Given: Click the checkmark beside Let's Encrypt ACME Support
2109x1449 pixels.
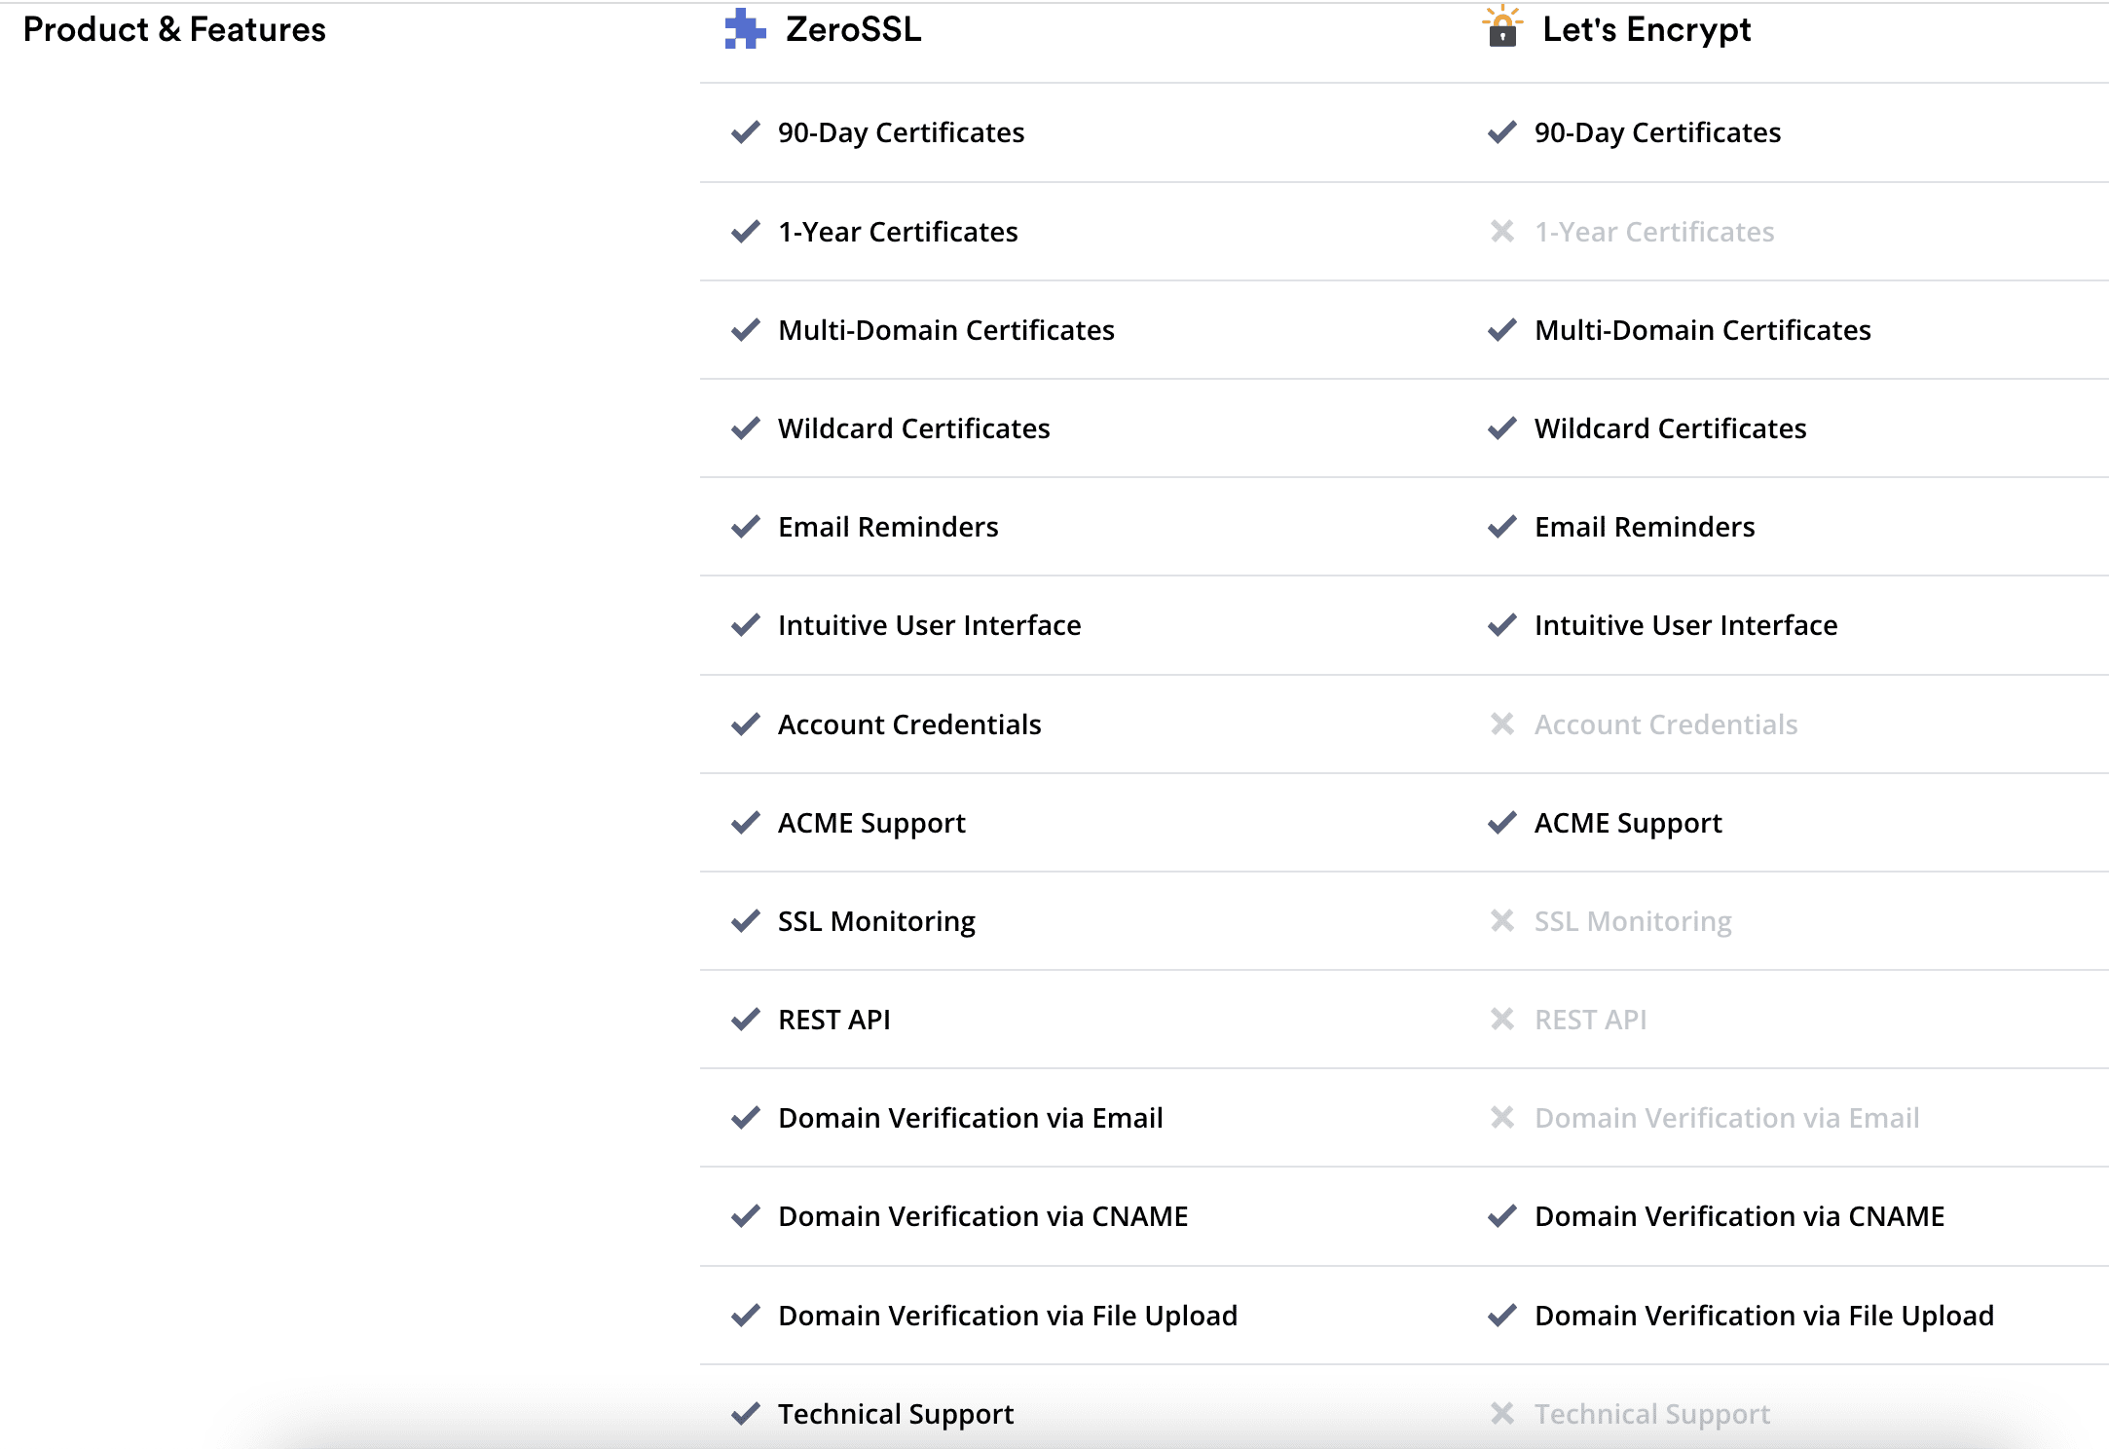Looking at the screenshot, I should [x=1502, y=823].
